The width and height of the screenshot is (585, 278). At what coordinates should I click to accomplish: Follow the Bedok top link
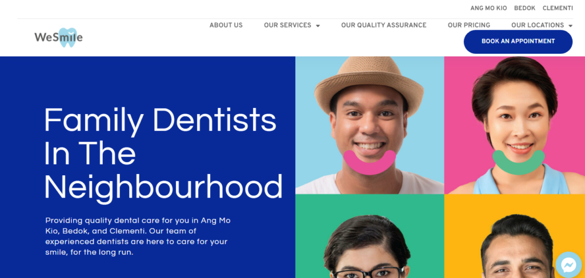[x=524, y=8]
